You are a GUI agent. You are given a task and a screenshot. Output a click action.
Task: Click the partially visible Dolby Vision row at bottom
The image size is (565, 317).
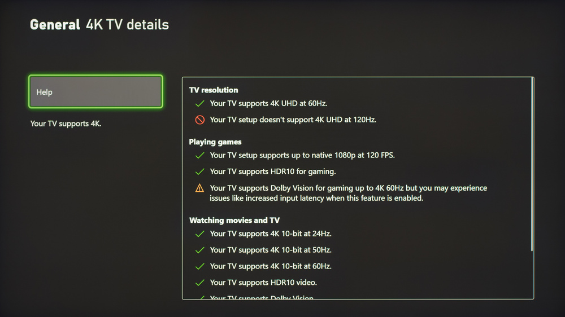coord(262,297)
